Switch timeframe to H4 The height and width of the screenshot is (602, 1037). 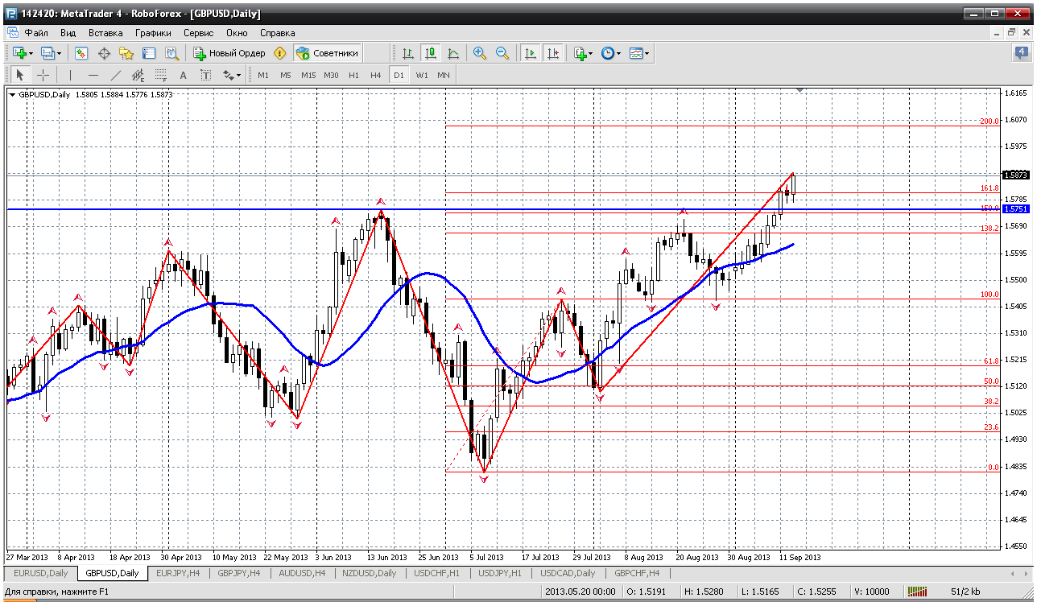coord(376,75)
